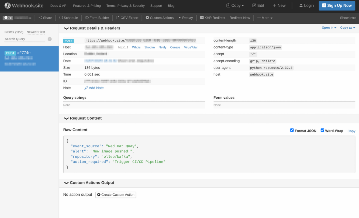359x218 pixels.
Task: Click the Shodan link
Action: click(150, 47)
